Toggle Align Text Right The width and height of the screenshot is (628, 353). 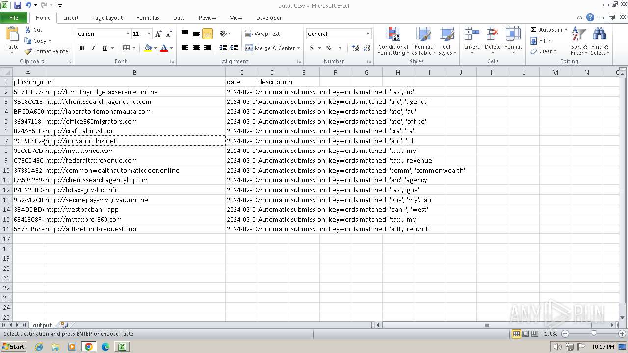208,48
